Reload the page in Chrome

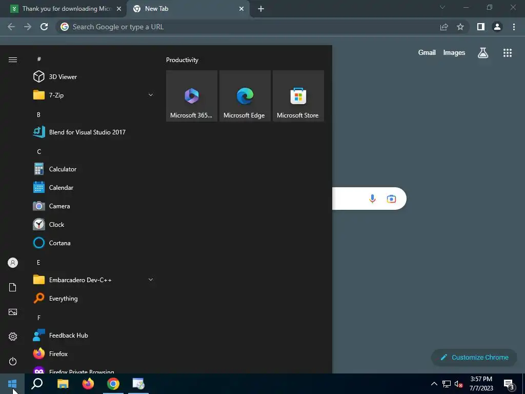point(44,27)
